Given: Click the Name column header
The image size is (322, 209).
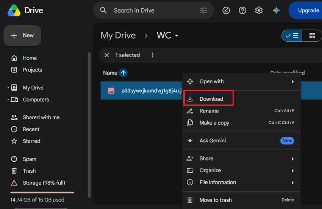Looking at the screenshot, I should click(x=110, y=73).
